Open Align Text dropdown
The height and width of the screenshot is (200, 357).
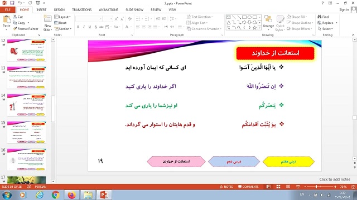point(197,23)
